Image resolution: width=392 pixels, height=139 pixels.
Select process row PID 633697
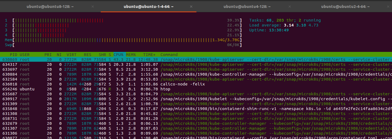tap(196, 69)
